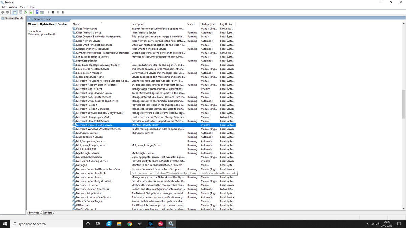406x228 pixels.
Task: Select the Microsoft App-V Client service
Action: coord(154,89)
